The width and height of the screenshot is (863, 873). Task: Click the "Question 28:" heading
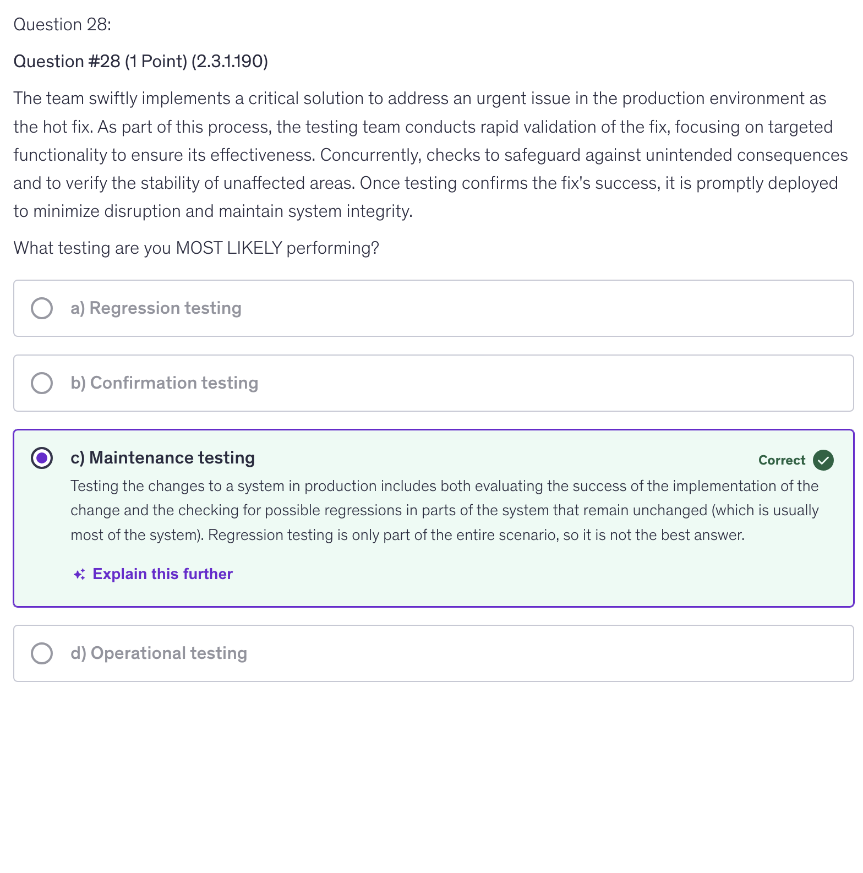(x=62, y=25)
